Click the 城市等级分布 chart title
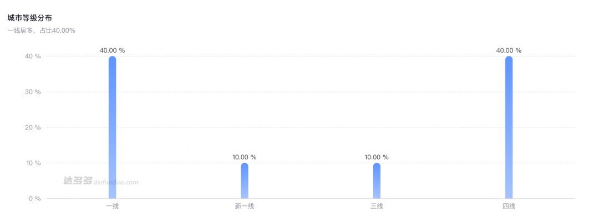 pos(30,18)
